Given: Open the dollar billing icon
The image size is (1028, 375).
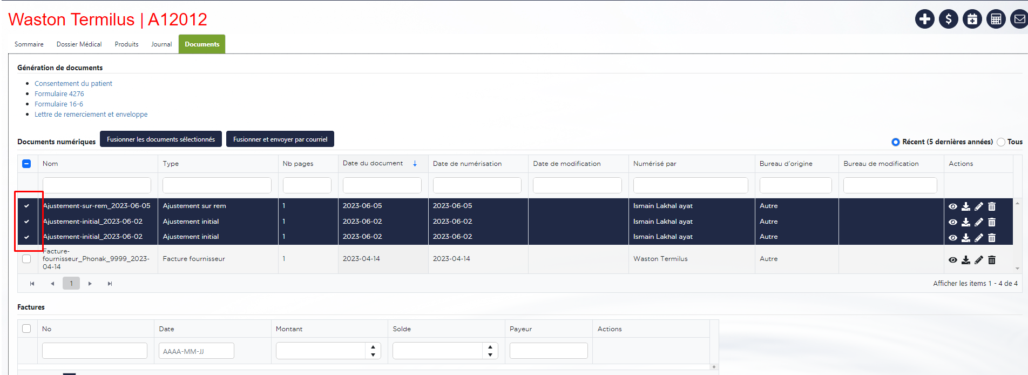Looking at the screenshot, I should click(948, 19).
